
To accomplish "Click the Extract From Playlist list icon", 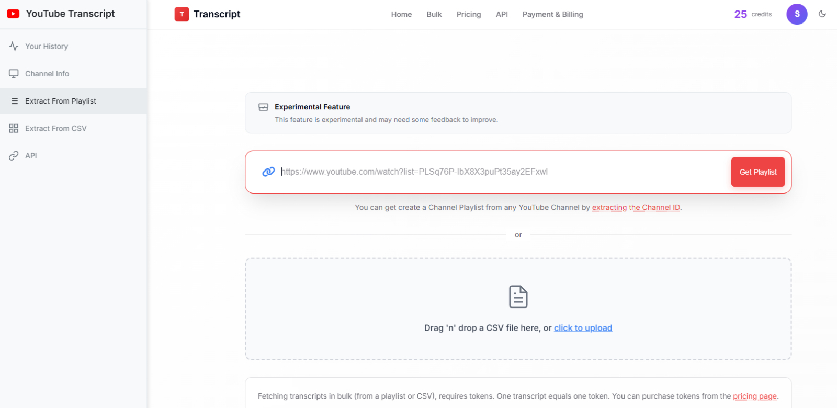I will [x=15, y=101].
